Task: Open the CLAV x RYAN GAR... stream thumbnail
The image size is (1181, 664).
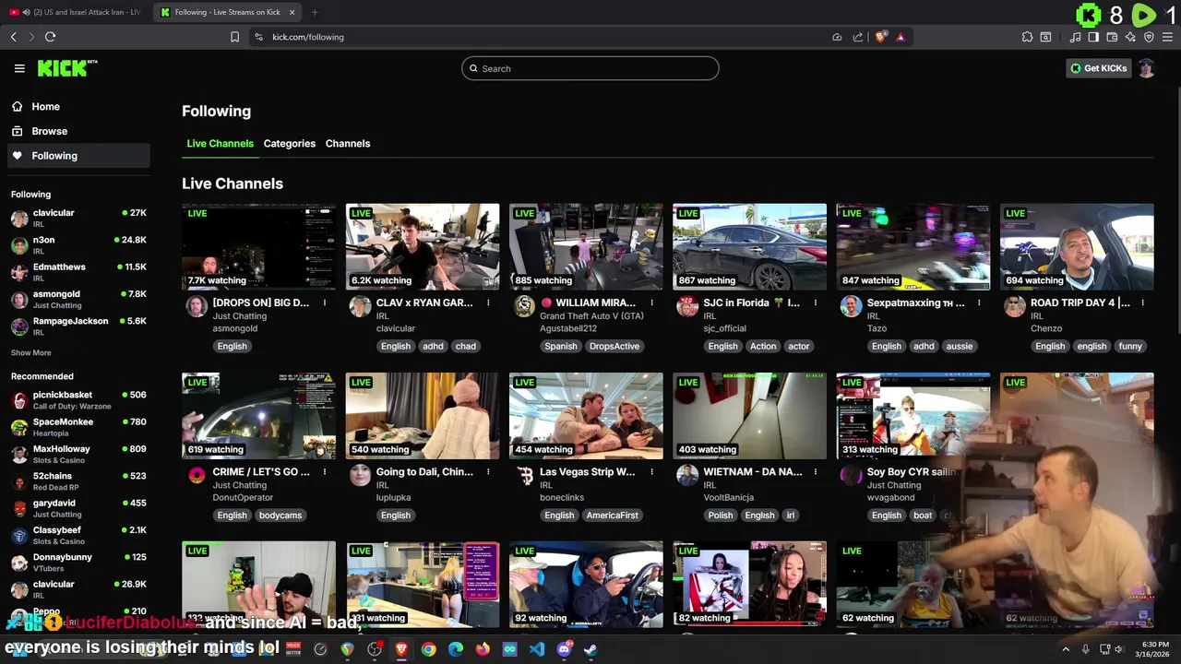Action: [423, 246]
